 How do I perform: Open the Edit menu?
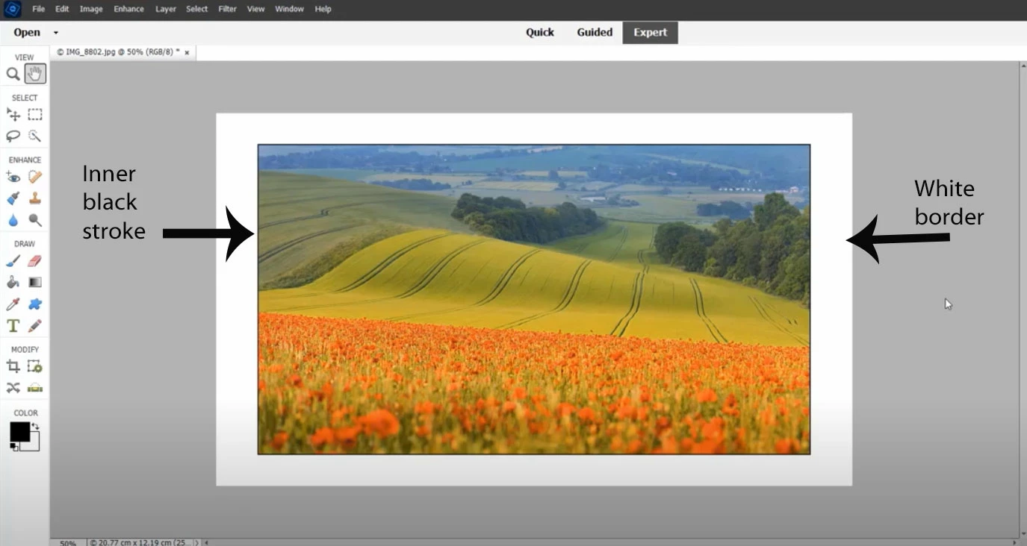[62, 9]
